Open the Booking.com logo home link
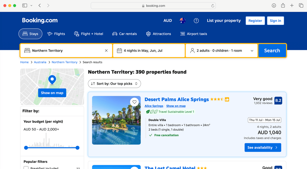Image resolution: width=307 pixels, height=169 pixels. (40, 20)
